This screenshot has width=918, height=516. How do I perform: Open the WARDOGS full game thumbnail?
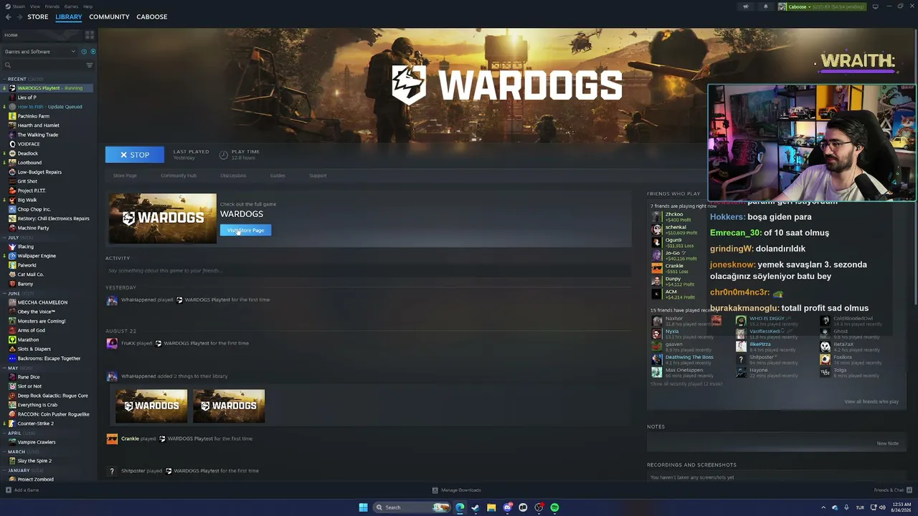coord(162,219)
